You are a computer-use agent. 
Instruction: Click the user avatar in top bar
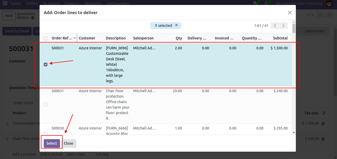(x=329, y=3)
